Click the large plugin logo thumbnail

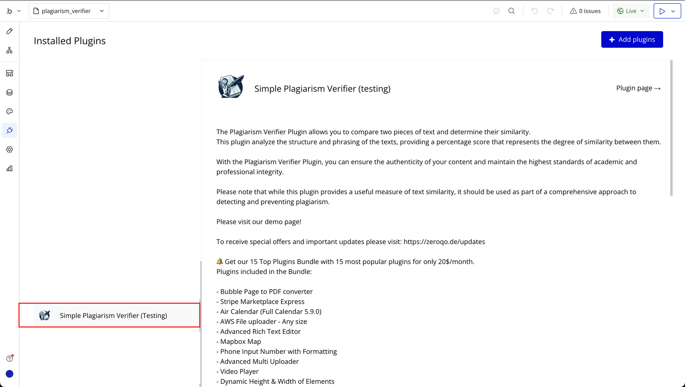click(231, 87)
